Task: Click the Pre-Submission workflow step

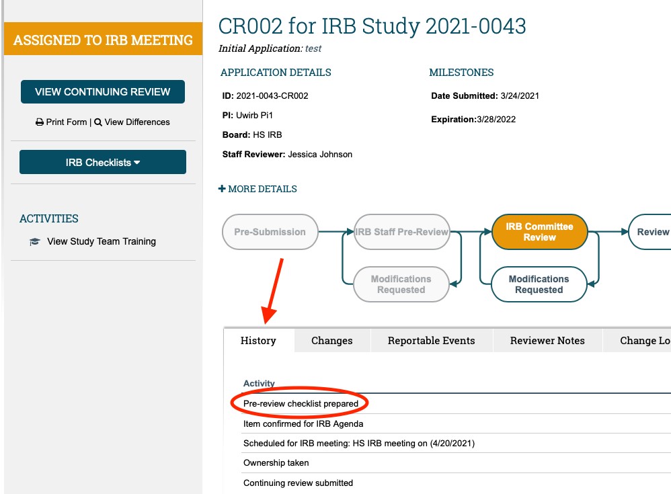Action: click(270, 232)
